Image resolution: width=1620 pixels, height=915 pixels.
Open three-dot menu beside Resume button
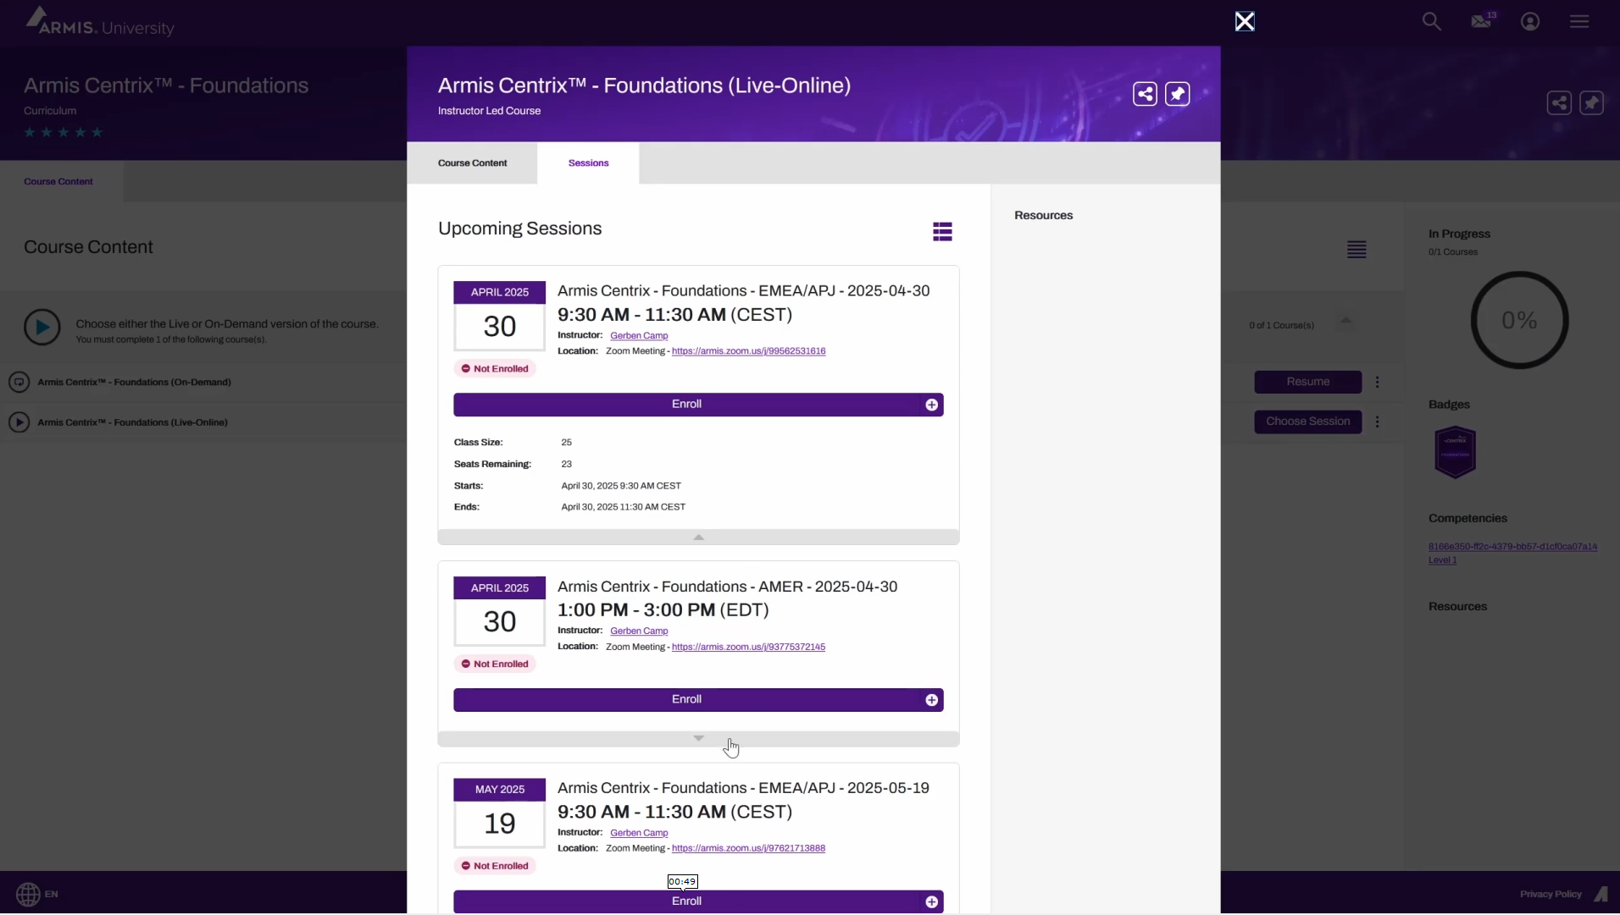1378,382
